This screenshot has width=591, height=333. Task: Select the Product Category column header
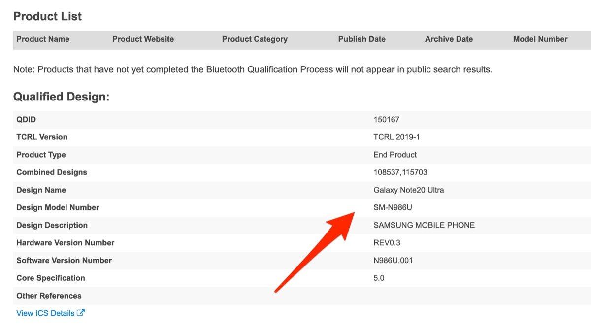(x=255, y=39)
